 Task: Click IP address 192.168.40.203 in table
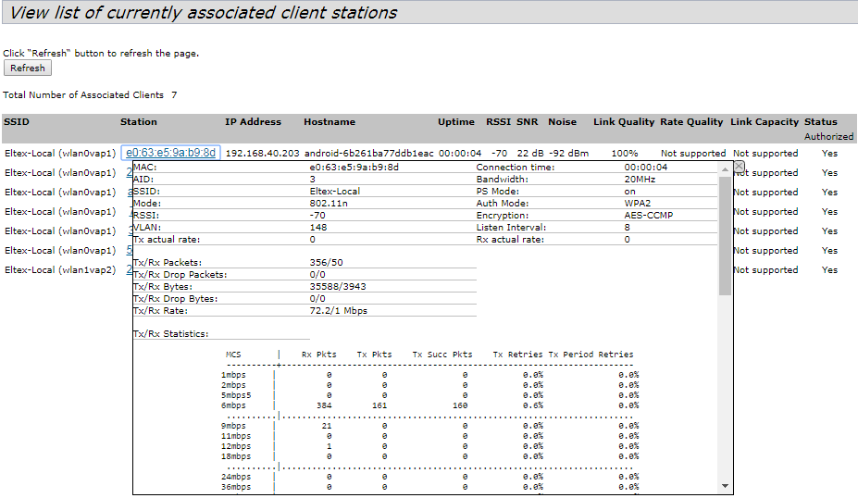[x=262, y=153]
